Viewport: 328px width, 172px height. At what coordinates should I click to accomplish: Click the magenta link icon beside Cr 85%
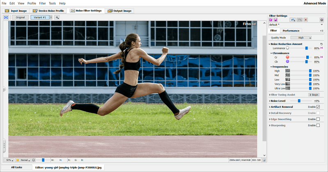322,57
